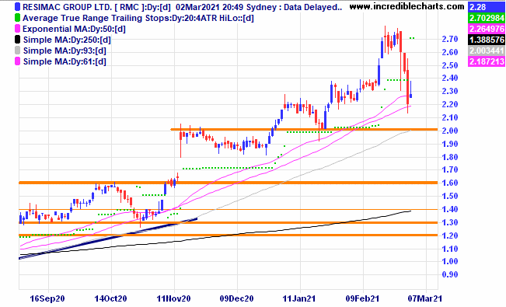The height and width of the screenshot is (307, 506).
Task: Click the magenta Simple MA 61 legend swatch
Action: (17, 61)
